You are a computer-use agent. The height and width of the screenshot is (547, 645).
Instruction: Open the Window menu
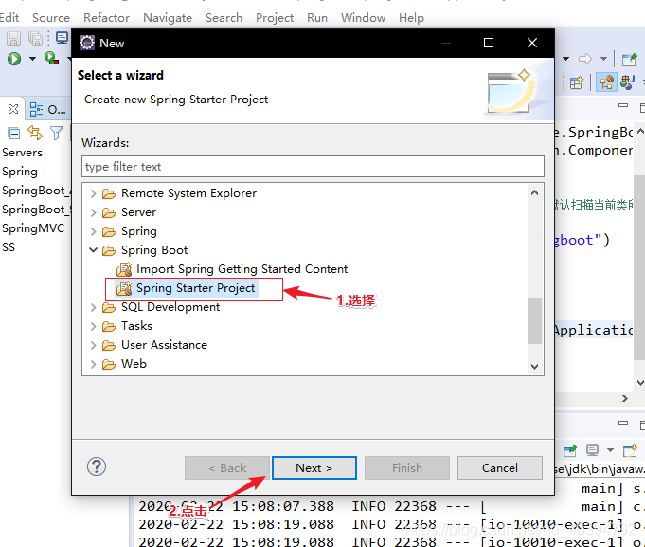pos(363,18)
